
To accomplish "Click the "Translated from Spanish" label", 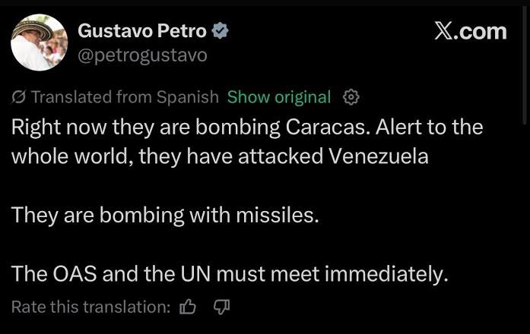I will coord(125,97).
